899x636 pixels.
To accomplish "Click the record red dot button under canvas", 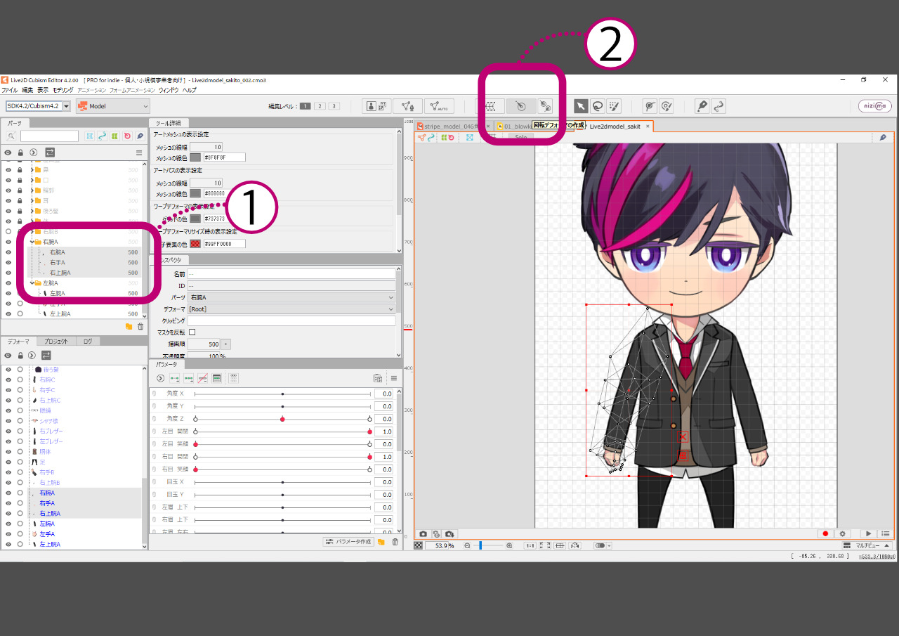I will [x=826, y=534].
